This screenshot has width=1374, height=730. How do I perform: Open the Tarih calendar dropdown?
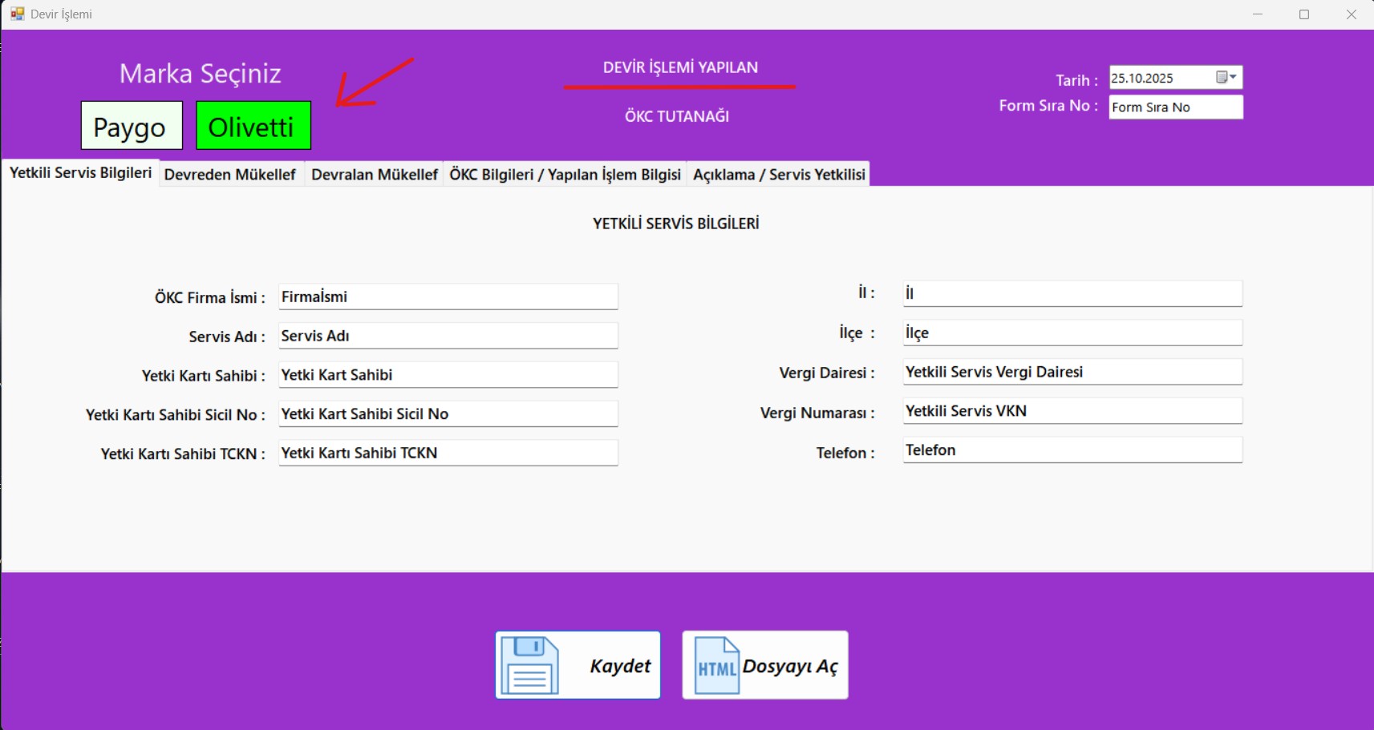(x=1226, y=78)
